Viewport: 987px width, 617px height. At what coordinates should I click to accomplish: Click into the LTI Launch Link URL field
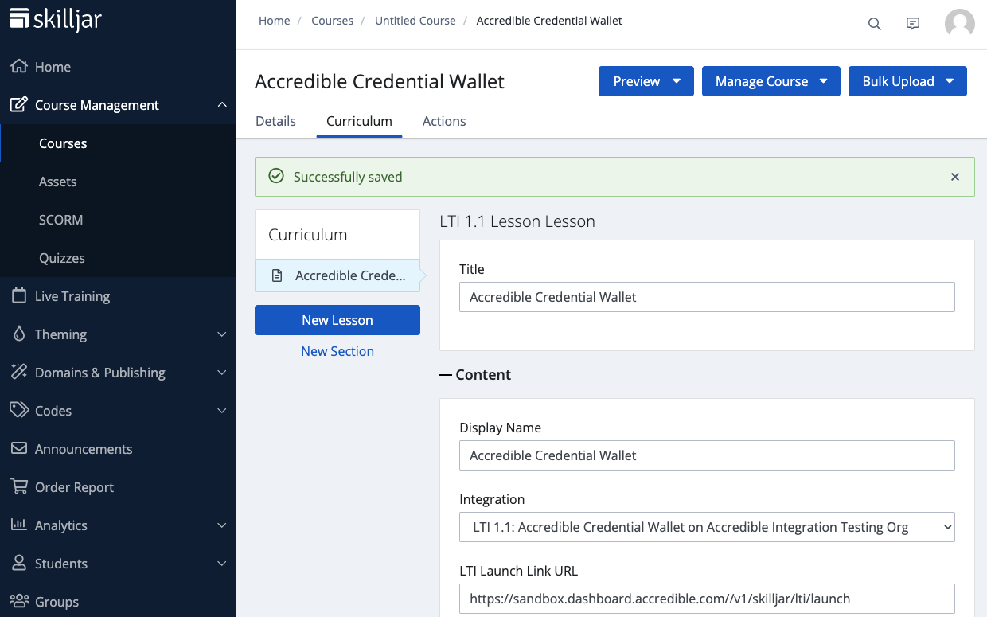707,599
